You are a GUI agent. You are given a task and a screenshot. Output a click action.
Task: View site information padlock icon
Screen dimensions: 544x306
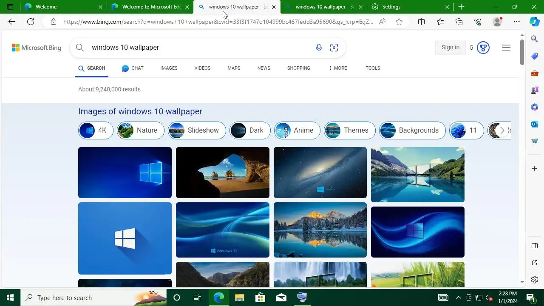coord(53,22)
